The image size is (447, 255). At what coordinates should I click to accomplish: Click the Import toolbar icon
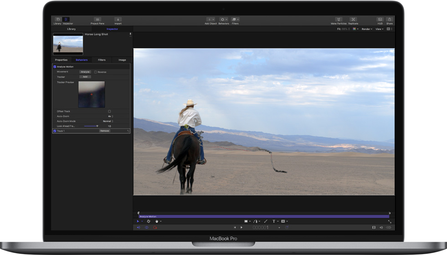(118, 20)
